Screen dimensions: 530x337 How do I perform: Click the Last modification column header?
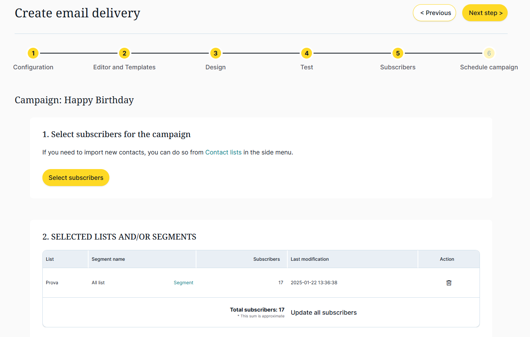click(310, 259)
